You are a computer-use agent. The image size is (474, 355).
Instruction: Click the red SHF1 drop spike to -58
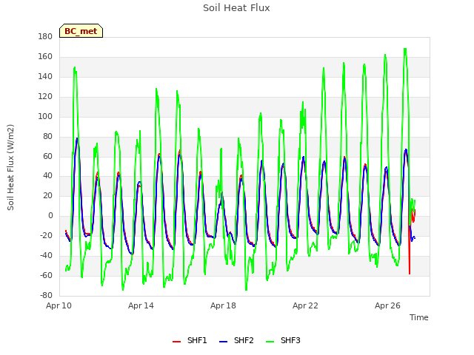(410, 273)
